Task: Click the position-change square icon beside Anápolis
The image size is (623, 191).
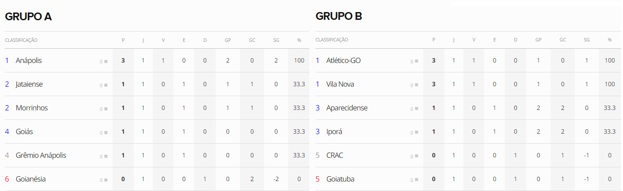Action: [x=106, y=61]
